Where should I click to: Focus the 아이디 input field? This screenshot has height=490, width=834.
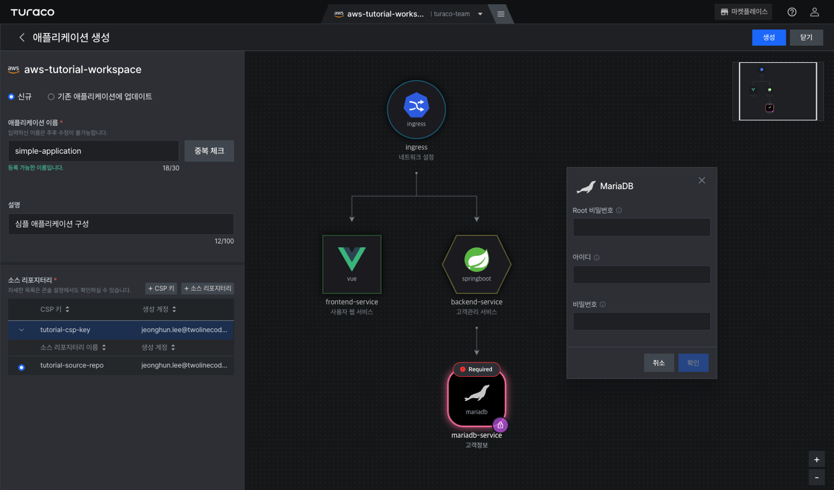coord(642,275)
